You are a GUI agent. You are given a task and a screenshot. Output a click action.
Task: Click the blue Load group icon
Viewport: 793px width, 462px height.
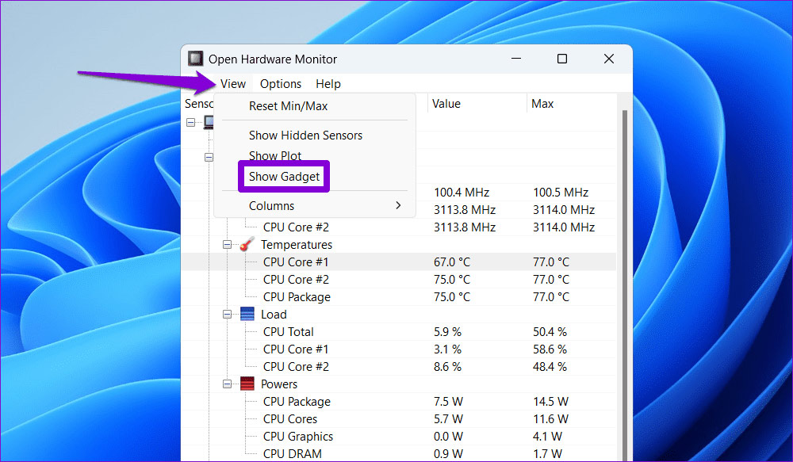coord(247,315)
